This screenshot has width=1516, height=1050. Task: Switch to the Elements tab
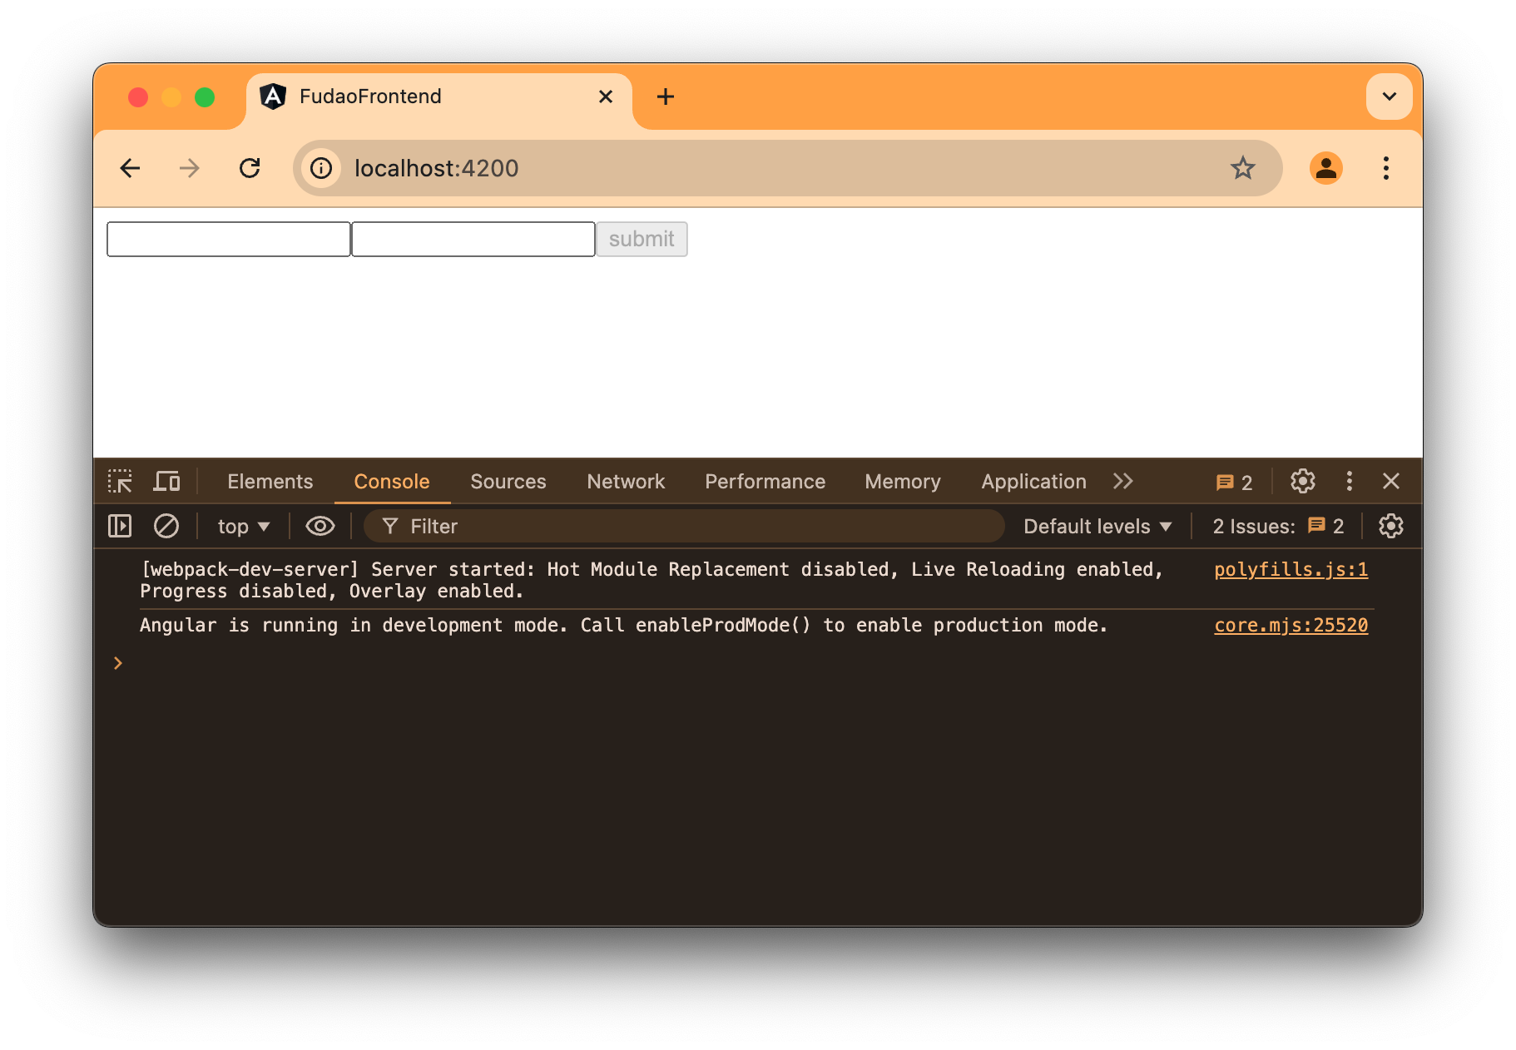(x=270, y=481)
